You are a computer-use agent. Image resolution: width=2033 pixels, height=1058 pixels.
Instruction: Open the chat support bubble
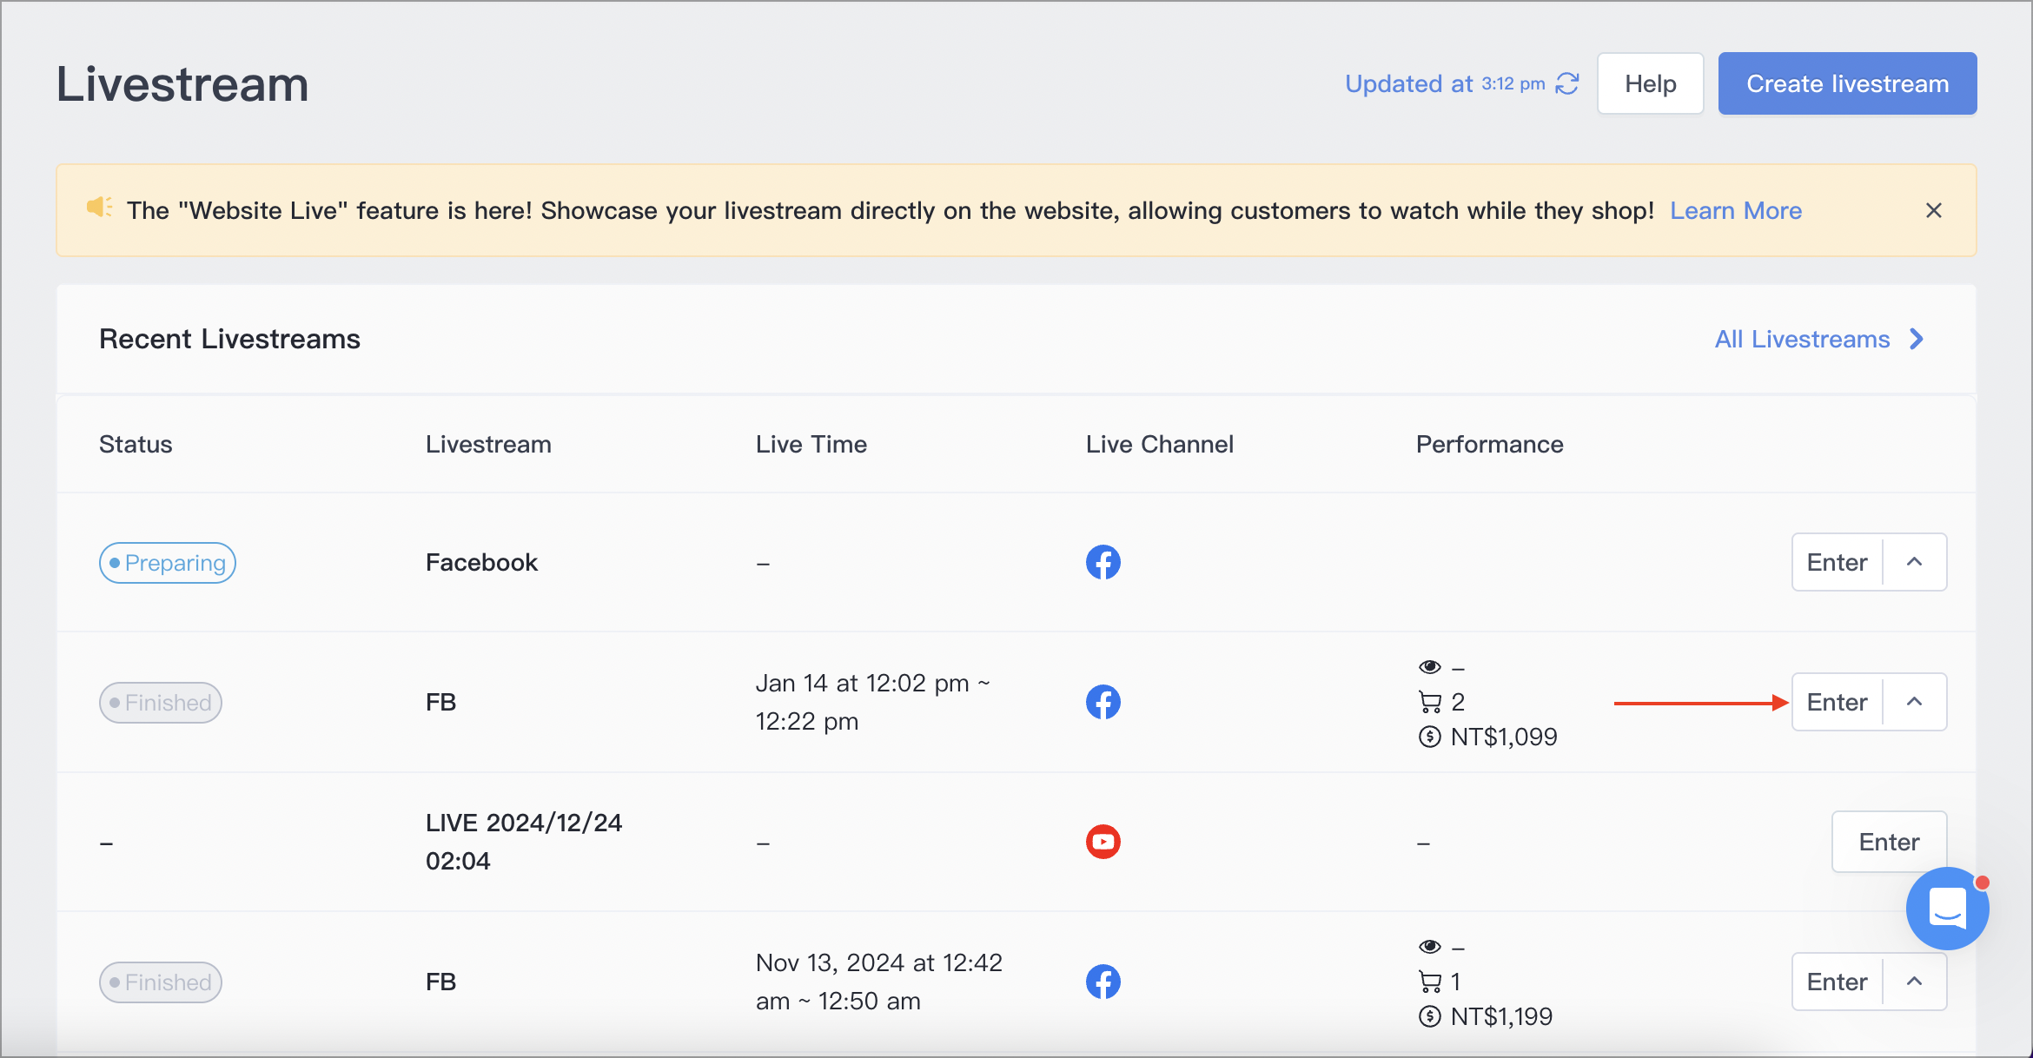[1948, 909]
